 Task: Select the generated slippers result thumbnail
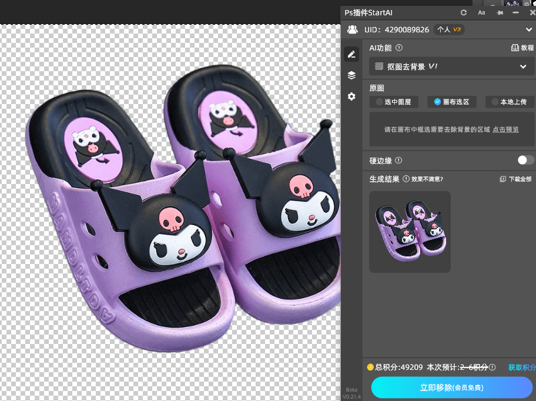click(410, 232)
